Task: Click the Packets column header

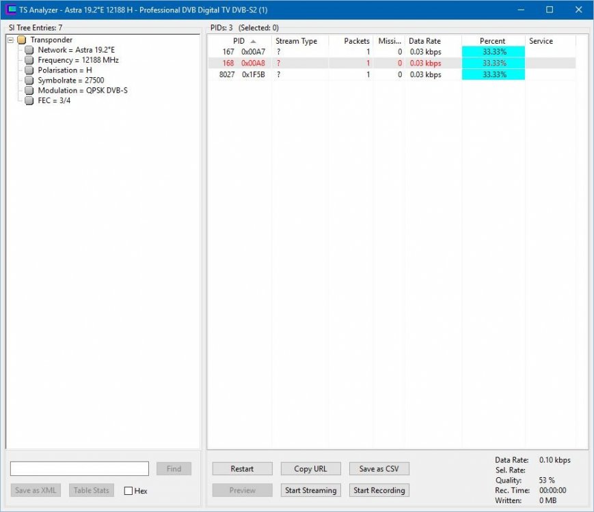Action: 351,41
